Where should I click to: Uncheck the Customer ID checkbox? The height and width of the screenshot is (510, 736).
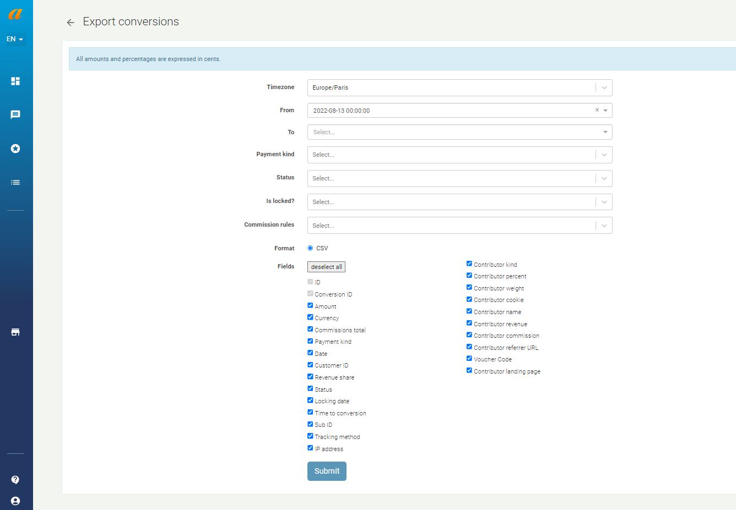[310, 364]
